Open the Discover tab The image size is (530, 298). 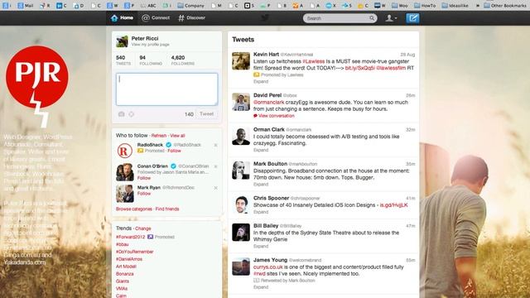pyautogui.click(x=191, y=18)
